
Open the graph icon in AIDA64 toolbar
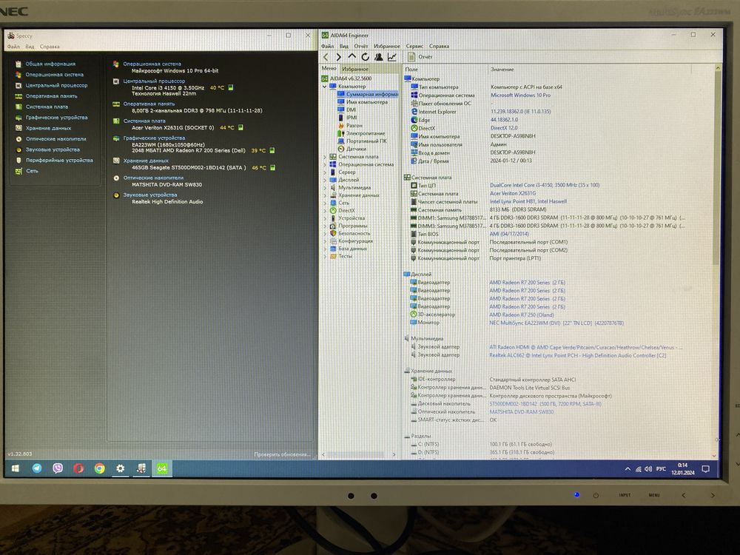(392, 57)
